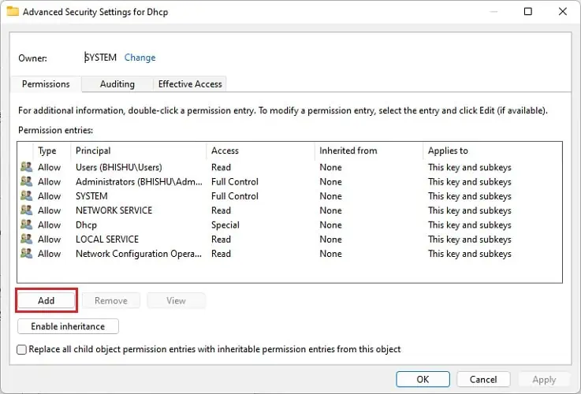Click 'This key and subkeys' in the LOCAL SERVICE row
Viewport: 581px width, 394px height.
(x=470, y=240)
